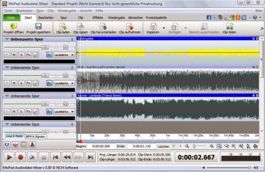The height and width of the screenshot is (172, 265).
Task: Collapse track 2 with its triangle
Action: [7, 67]
